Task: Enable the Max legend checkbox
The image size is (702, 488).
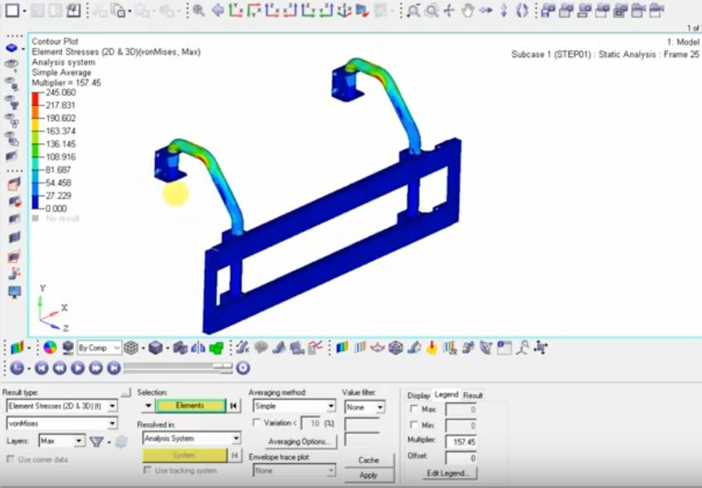Action: (414, 409)
